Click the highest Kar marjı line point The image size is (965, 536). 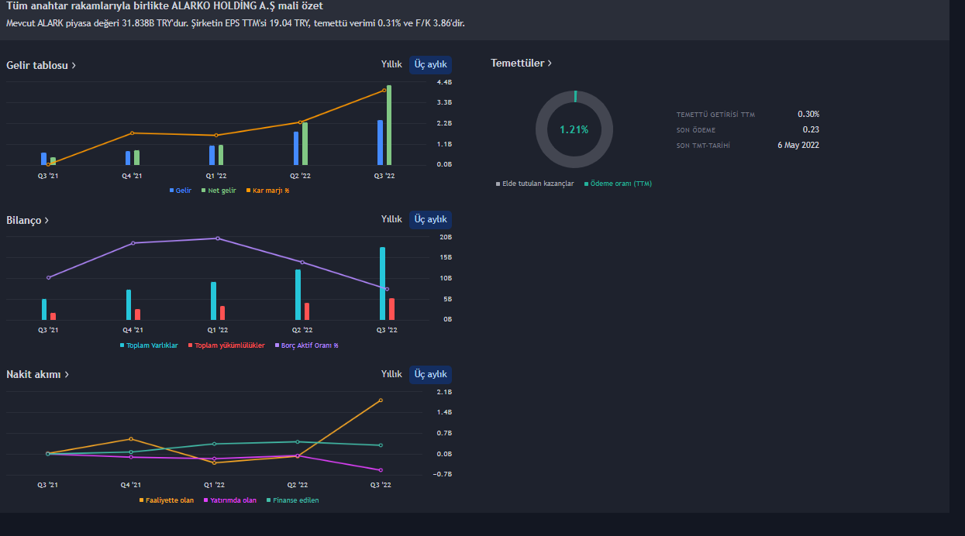point(384,91)
